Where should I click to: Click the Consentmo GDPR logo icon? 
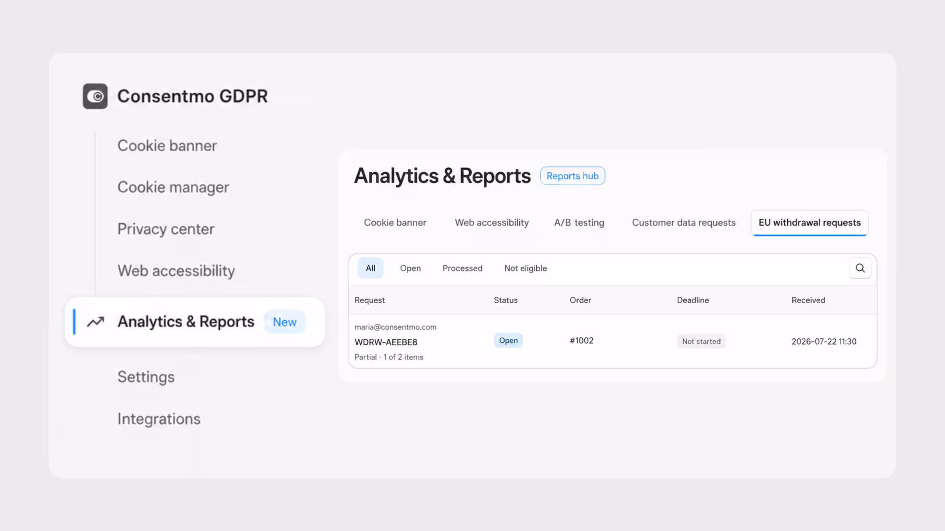tap(95, 96)
